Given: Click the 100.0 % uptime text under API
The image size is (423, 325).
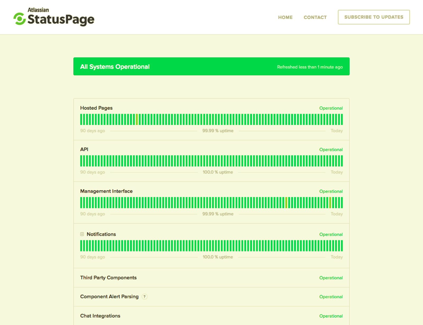Looking at the screenshot, I should pos(218,172).
